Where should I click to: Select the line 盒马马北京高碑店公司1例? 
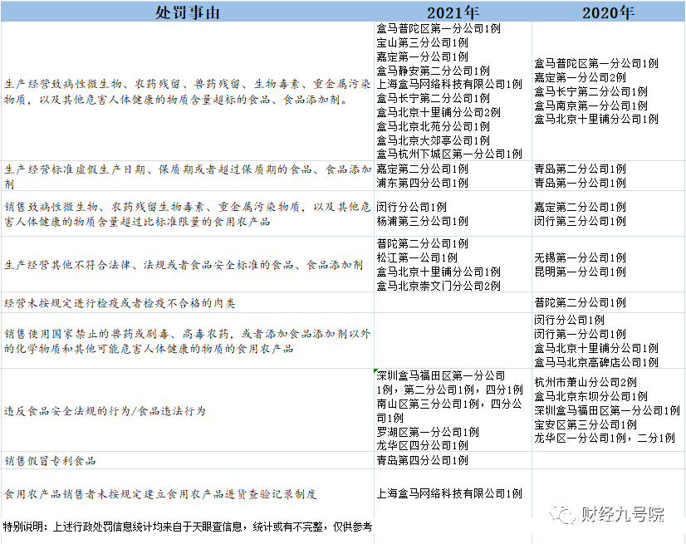(596, 362)
